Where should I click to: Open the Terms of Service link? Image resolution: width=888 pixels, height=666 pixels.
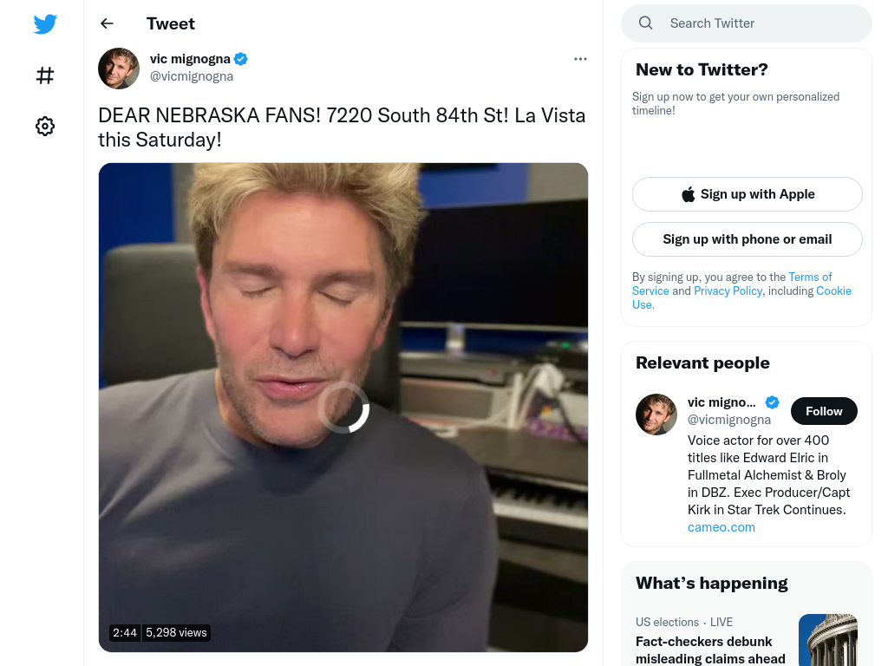pyautogui.click(x=732, y=284)
